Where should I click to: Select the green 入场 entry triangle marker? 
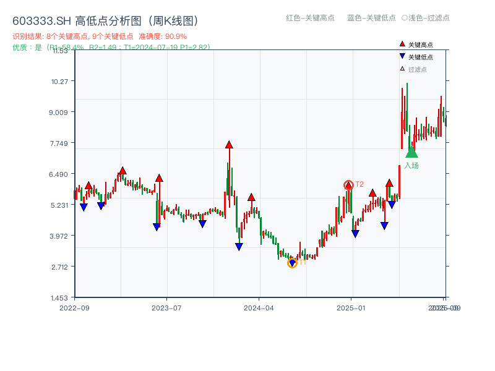point(411,151)
